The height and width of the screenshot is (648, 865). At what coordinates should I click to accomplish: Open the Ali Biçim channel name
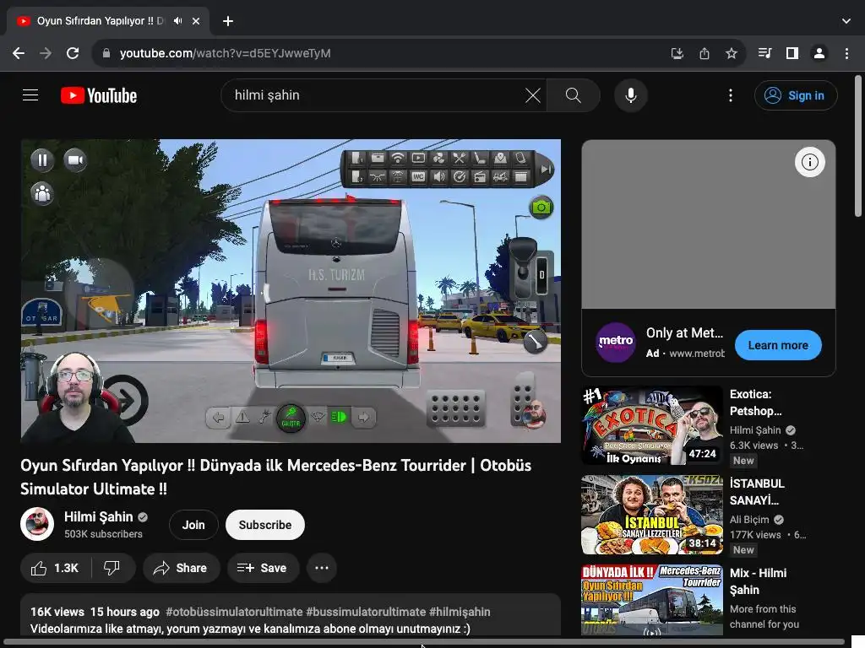749,520
